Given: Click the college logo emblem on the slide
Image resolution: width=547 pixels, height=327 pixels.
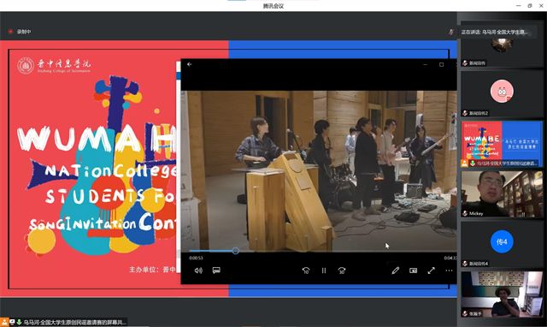Looking at the screenshot, I should tap(26, 66).
